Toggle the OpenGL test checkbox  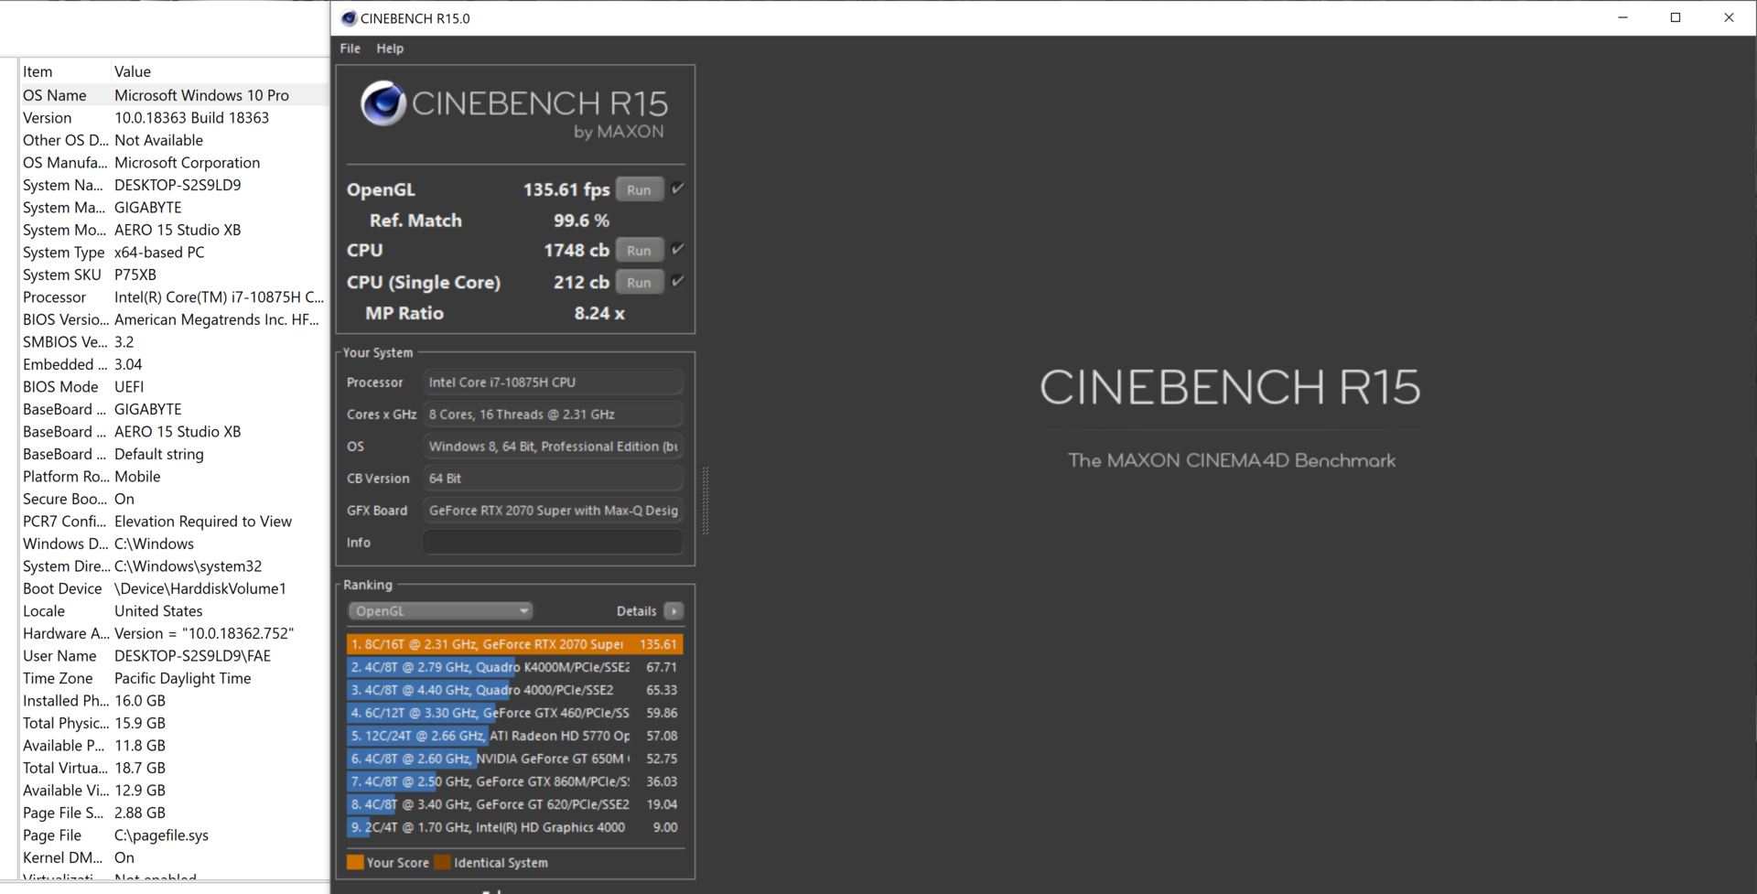tap(678, 188)
